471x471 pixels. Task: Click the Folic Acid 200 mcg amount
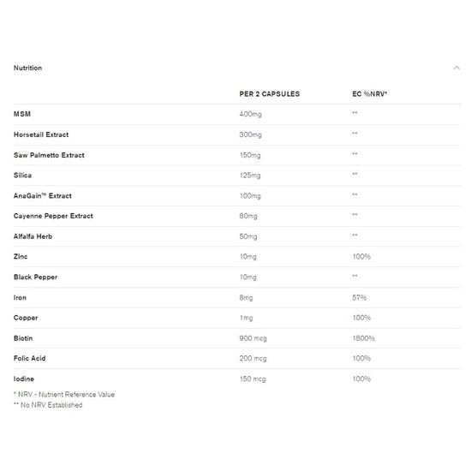point(253,358)
